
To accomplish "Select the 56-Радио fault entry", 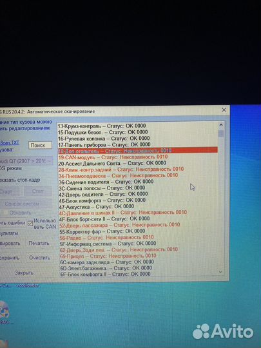I will point(106,237).
